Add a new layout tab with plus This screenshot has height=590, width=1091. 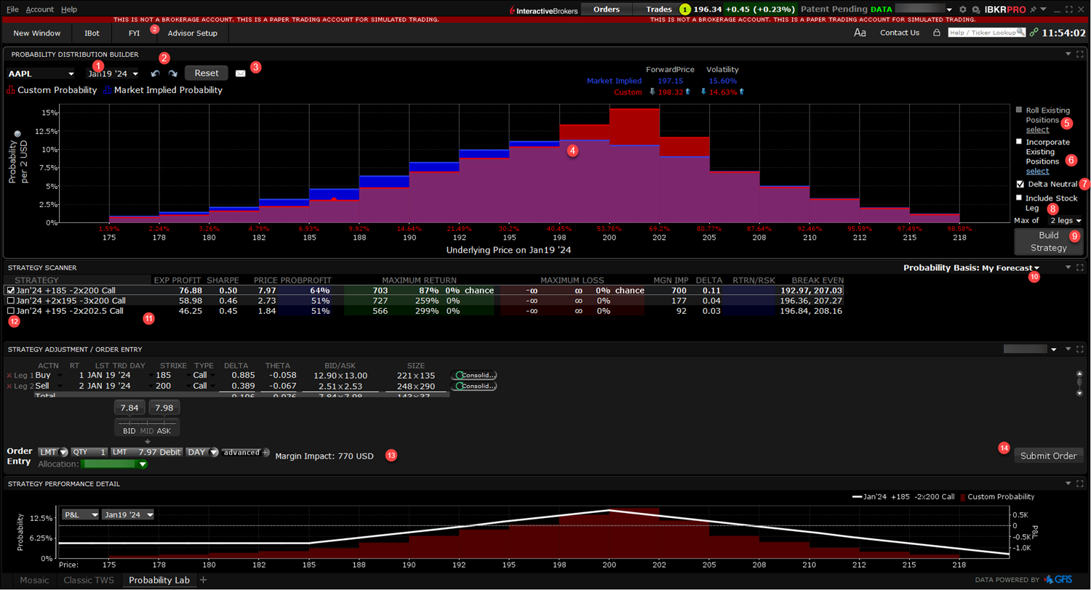[x=204, y=580]
